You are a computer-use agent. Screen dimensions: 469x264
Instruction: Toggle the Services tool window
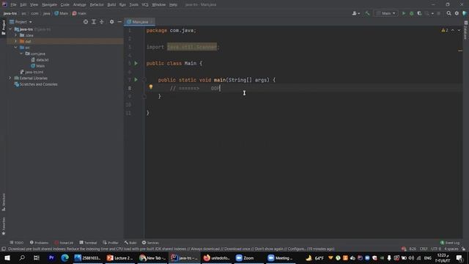[x=150, y=243]
